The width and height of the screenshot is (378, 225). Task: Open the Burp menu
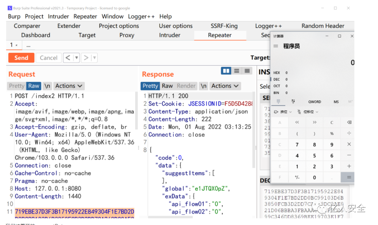point(14,16)
